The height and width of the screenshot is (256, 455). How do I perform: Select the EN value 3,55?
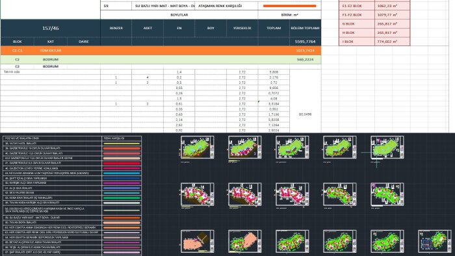pyautogui.click(x=179, y=88)
